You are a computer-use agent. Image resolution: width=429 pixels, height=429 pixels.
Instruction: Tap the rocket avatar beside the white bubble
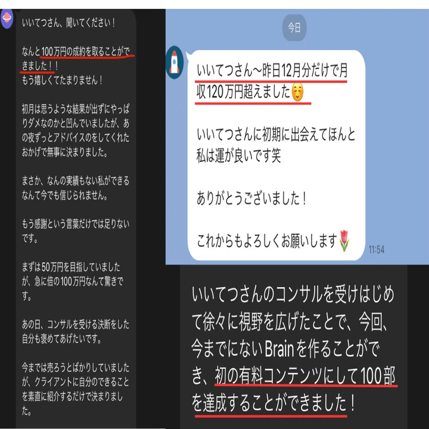[175, 63]
